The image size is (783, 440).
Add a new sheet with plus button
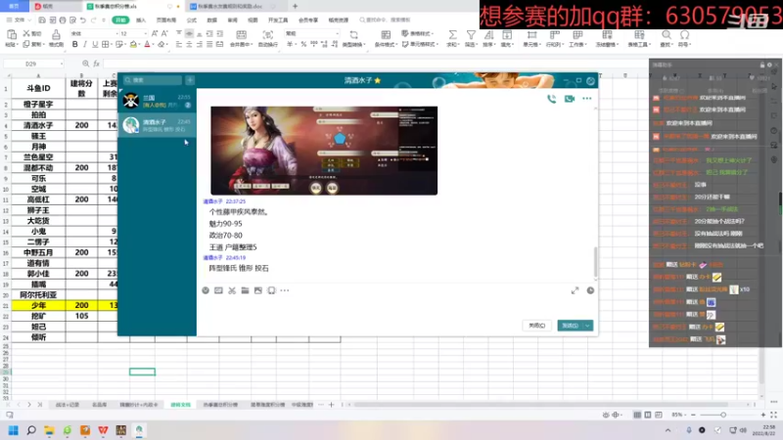pyautogui.click(x=331, y=405)
